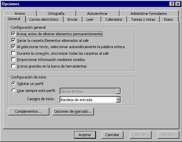This screenshot has width=182, height=142.
Task: Open Opciones de marcado... button
Action: pos(73,111)
